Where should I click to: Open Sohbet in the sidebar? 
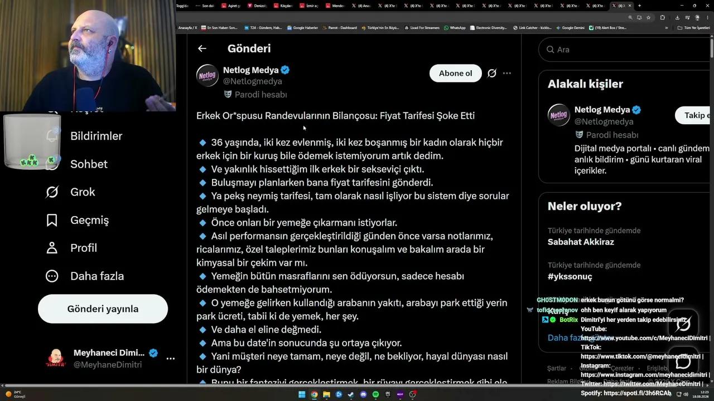pyautogui.click(x=89, y=164)
